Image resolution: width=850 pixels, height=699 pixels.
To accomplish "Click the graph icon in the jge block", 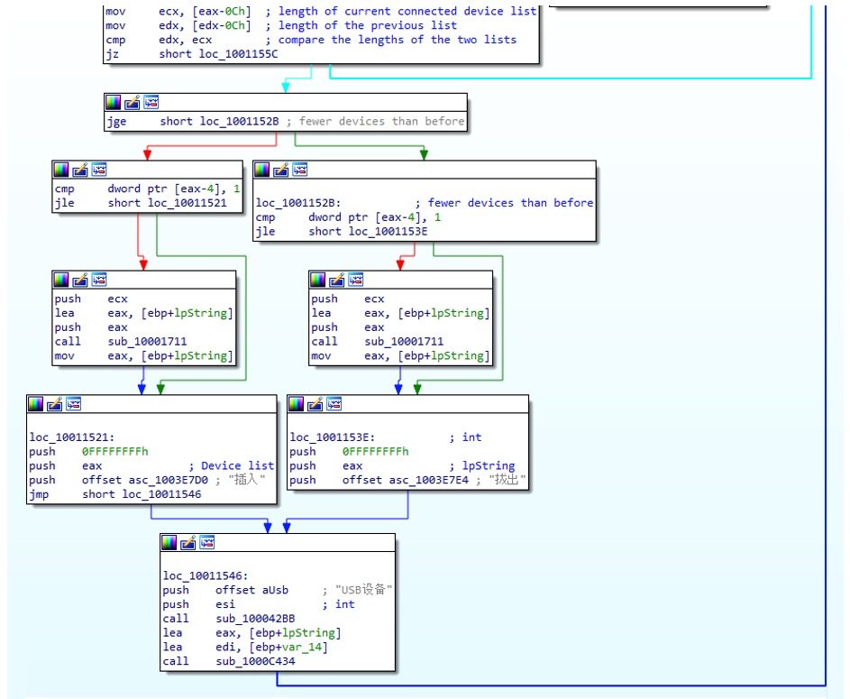I will (x=151, y=102).
